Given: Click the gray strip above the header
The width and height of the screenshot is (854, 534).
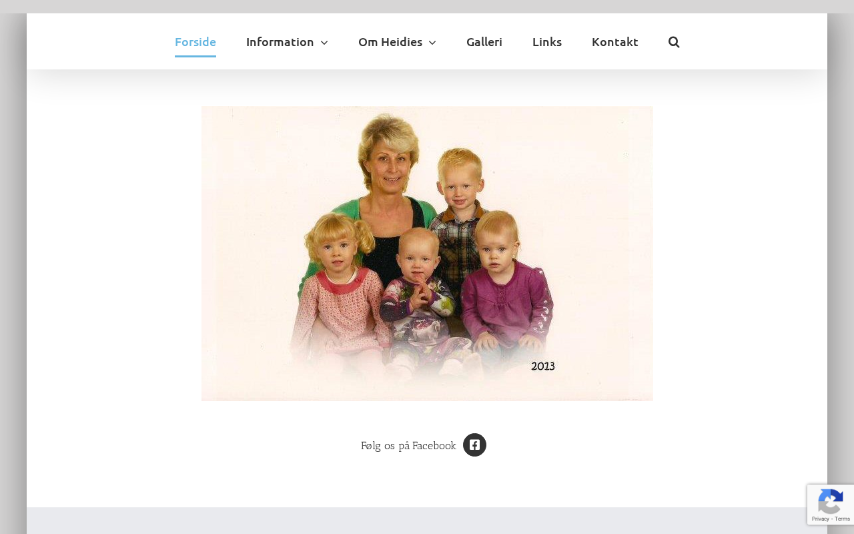Looking at the screenshot, I should coord(427,7).
